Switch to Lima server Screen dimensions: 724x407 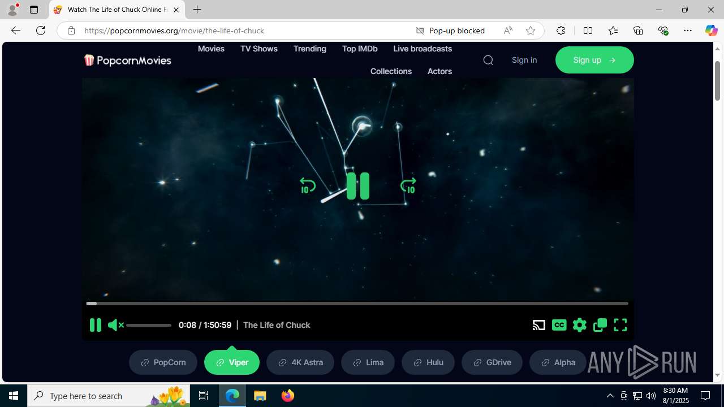coord(368,362)
